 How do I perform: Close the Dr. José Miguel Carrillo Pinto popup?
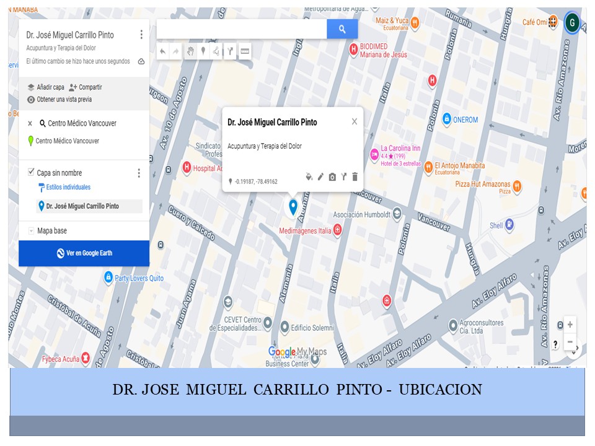click(355, 121)
